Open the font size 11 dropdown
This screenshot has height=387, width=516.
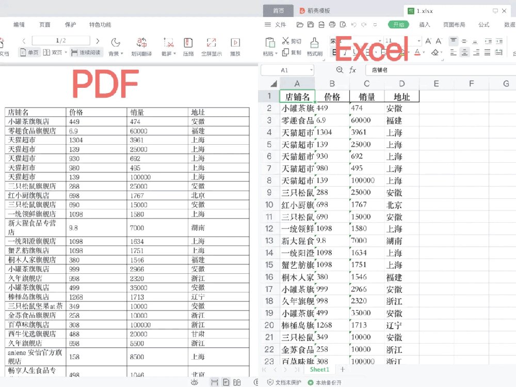tap(418, 41)
